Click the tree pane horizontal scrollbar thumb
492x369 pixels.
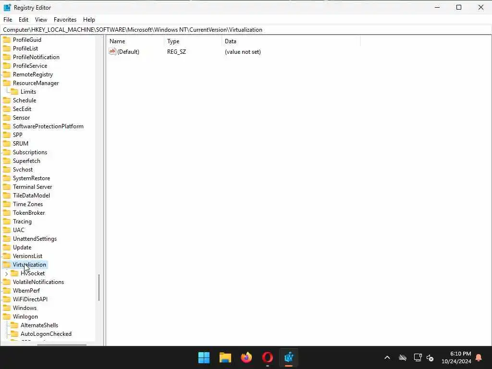[61, 345]
